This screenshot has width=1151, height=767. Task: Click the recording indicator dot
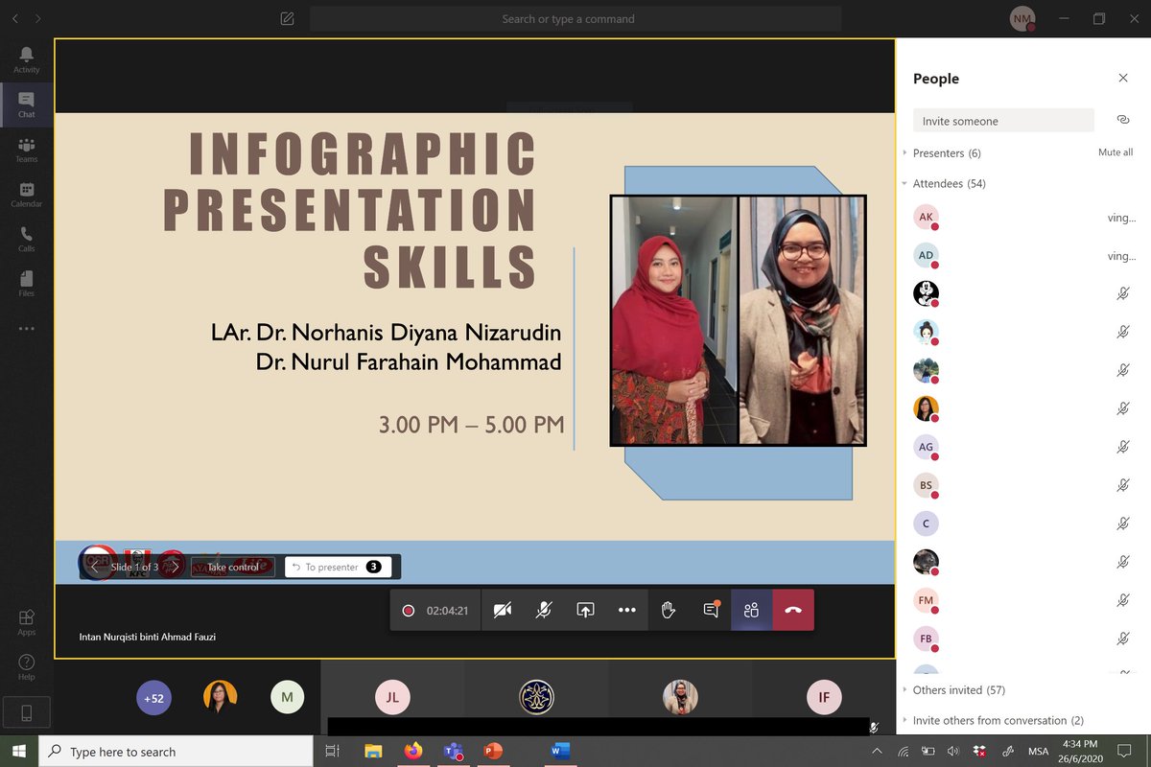(409, 610)
